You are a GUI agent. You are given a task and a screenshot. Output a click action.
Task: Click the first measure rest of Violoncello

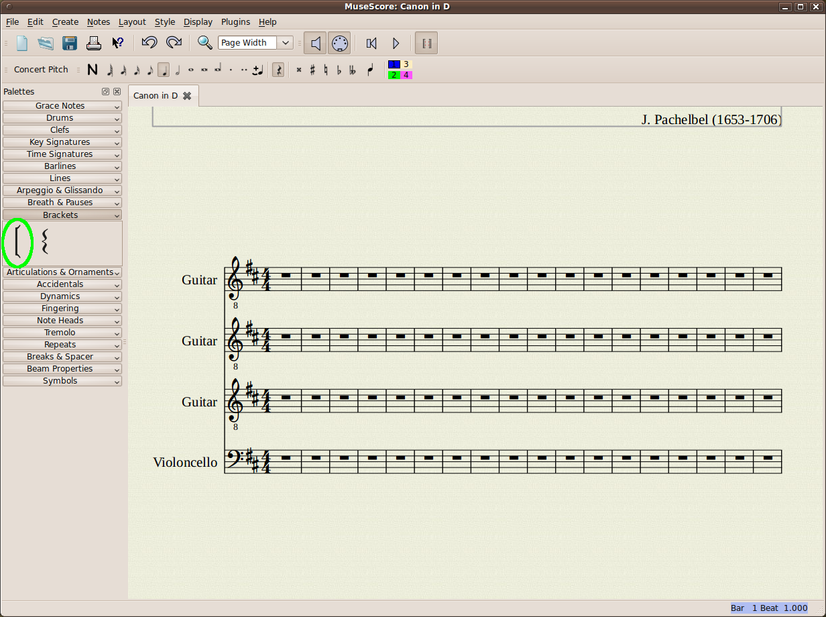click(287, 457)
